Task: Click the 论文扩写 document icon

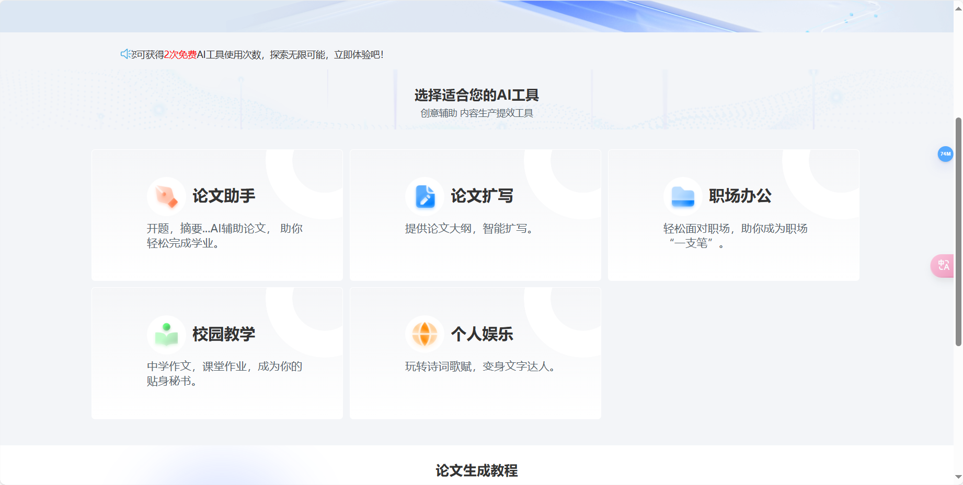Action: coord(425,196)
